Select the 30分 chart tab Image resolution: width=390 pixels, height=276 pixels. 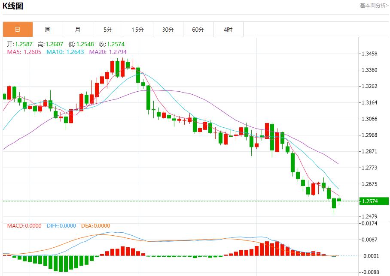tap(168, 30)
